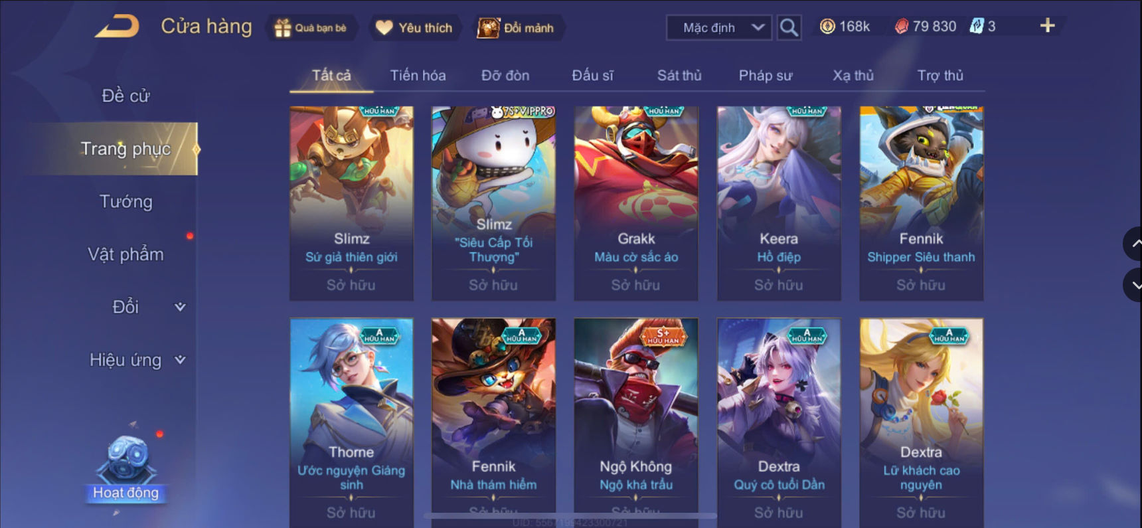Tap the back arrow icon beside Cửa hàng
This screenshot has width=1142, height=528.
coord(118,27)
